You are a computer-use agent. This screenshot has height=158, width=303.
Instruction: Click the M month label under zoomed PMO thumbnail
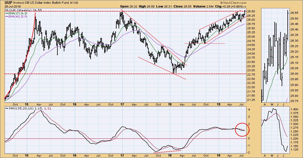click(272, 155)
